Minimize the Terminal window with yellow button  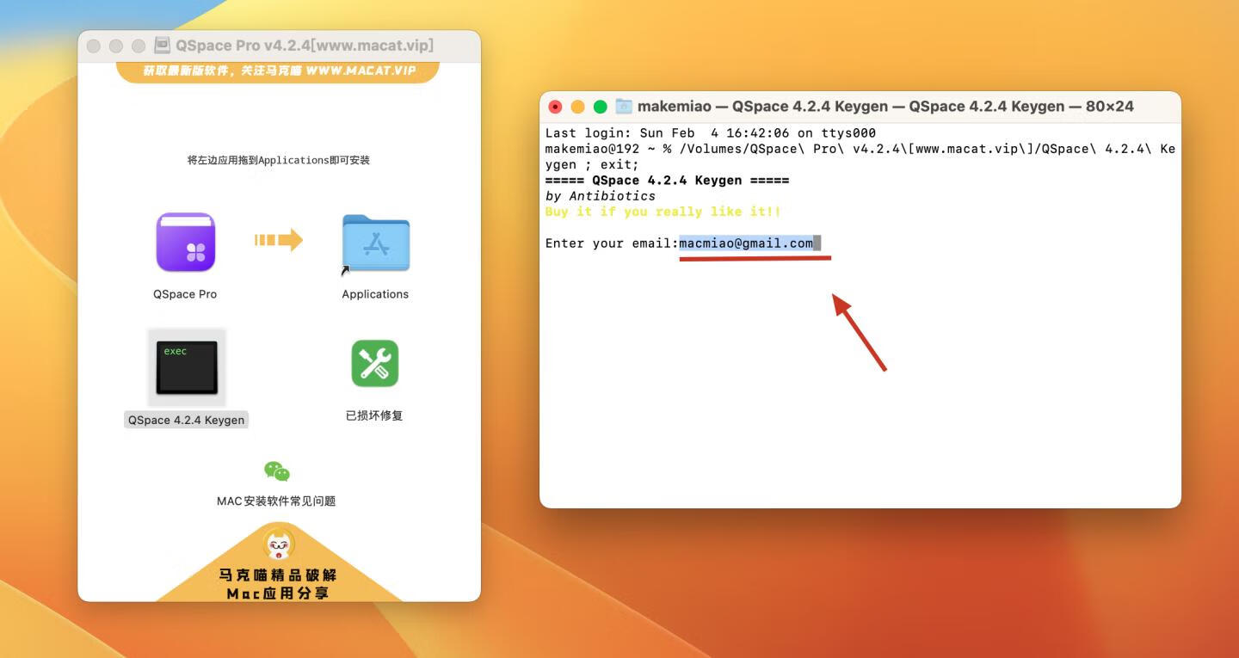[x=577, y=107]
